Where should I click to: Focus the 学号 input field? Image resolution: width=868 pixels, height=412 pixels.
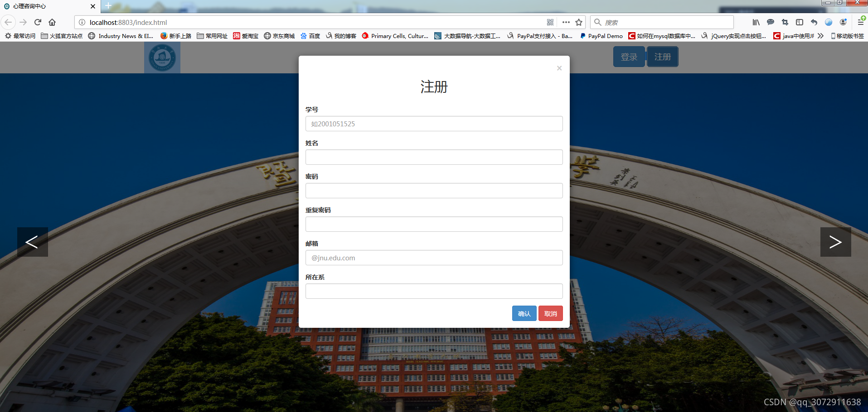pyautogui.click(x=434, y=124)
